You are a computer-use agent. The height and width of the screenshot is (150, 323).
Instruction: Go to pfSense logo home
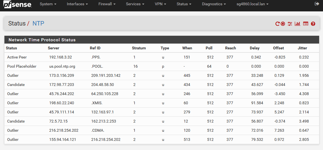[17, 4]
